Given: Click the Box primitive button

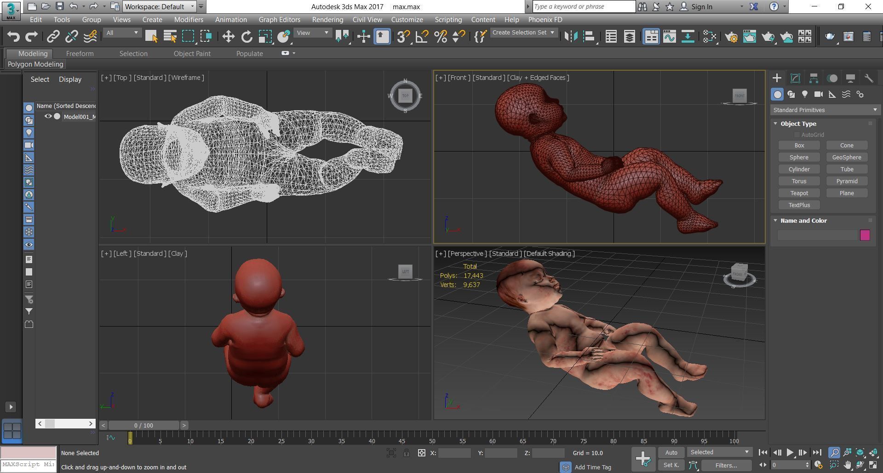Looking at the screenshot, I should pyautogui.click(x=799, y=145).
